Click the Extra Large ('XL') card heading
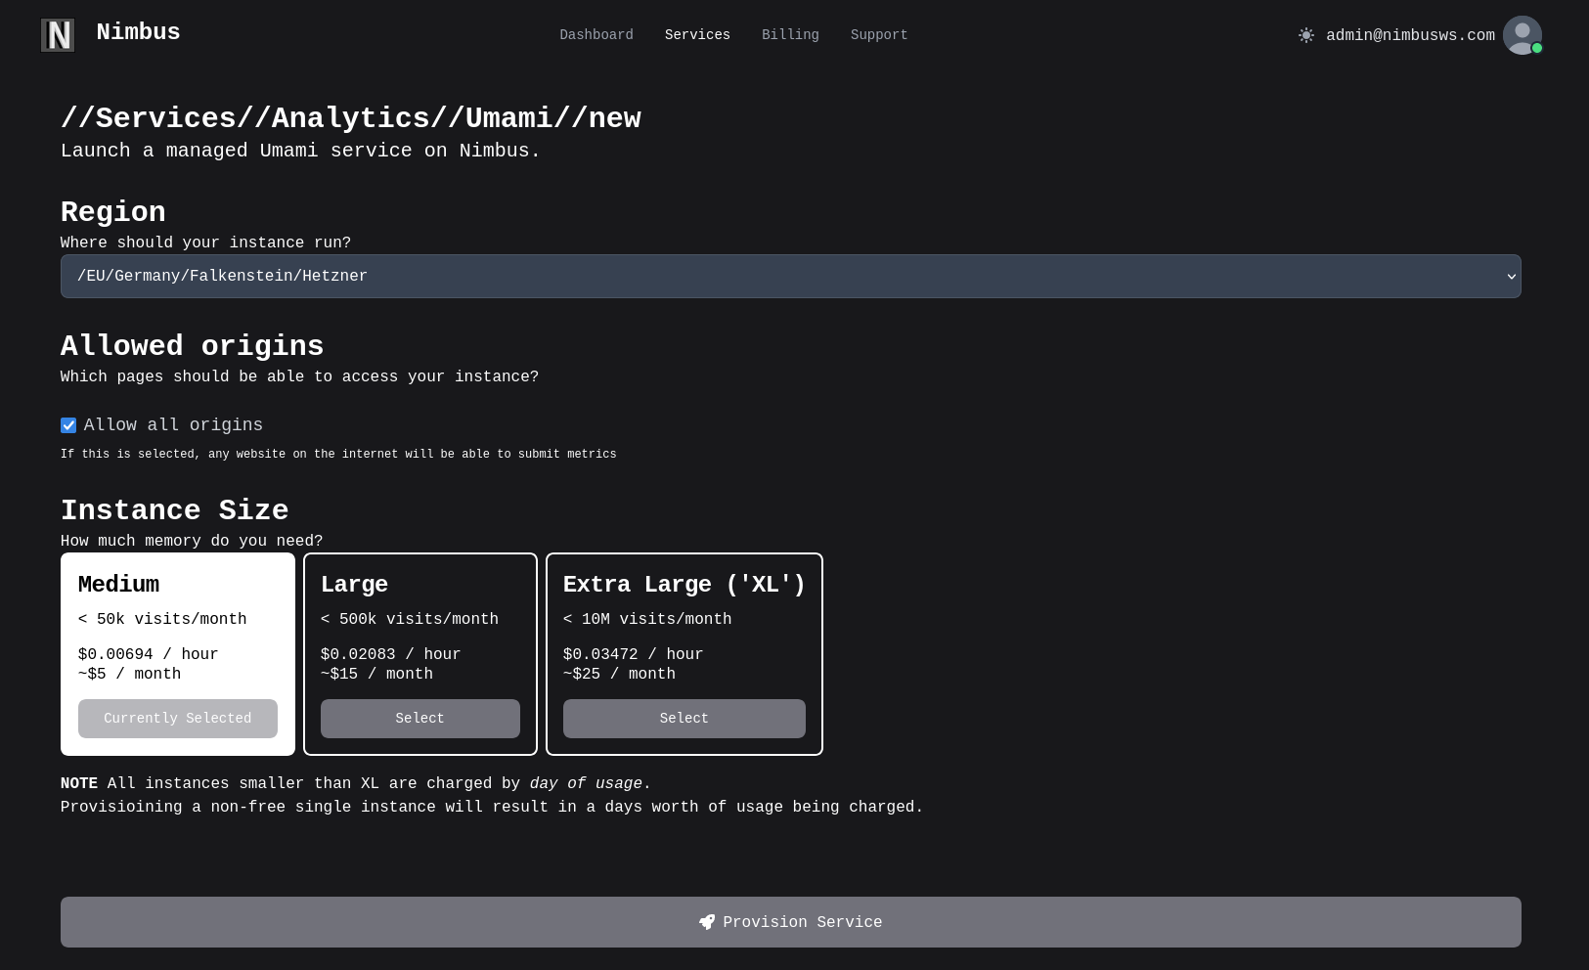 click(684, 585)
